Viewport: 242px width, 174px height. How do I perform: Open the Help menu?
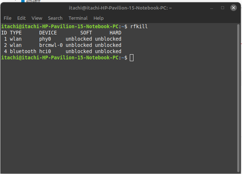coord(98,18)
